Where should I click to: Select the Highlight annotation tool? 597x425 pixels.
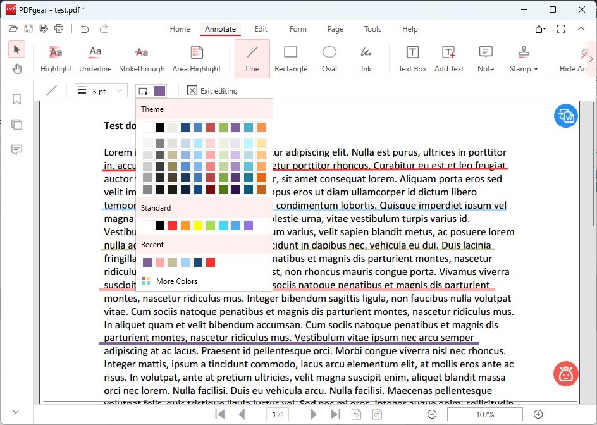point(56,59)
